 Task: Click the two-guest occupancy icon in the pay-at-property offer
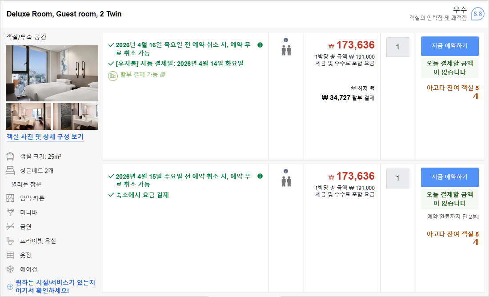coord(286,181)
